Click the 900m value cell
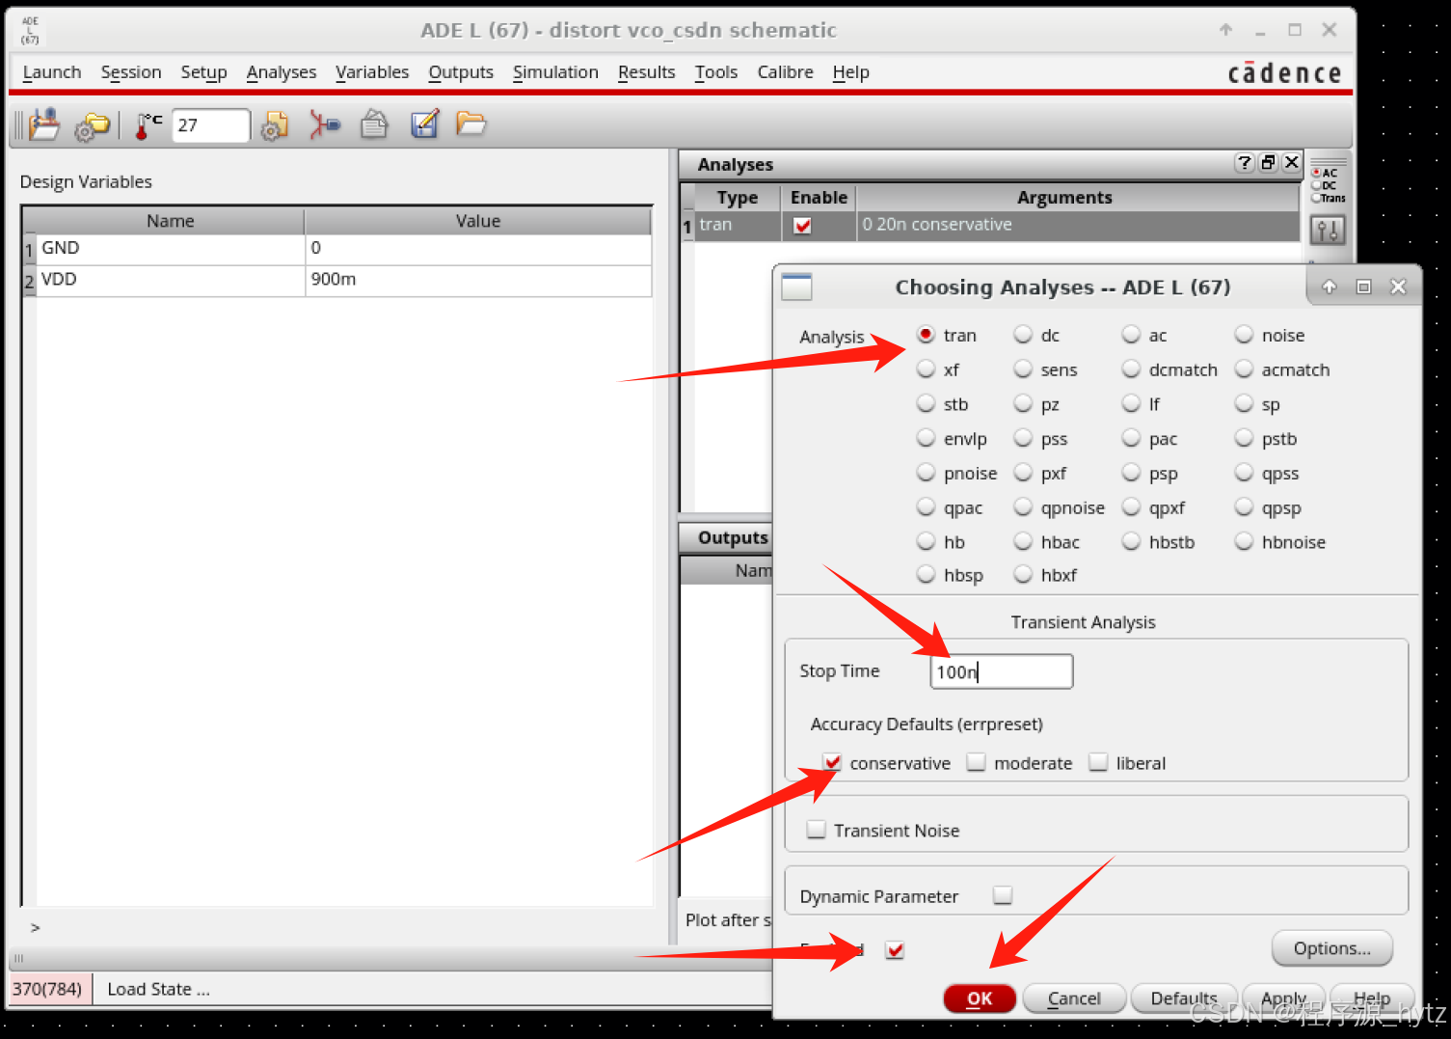 tap(478, 280)
